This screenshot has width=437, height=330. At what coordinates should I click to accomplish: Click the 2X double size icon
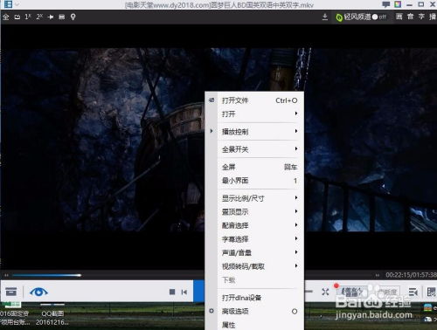click(x=39, y=17)
